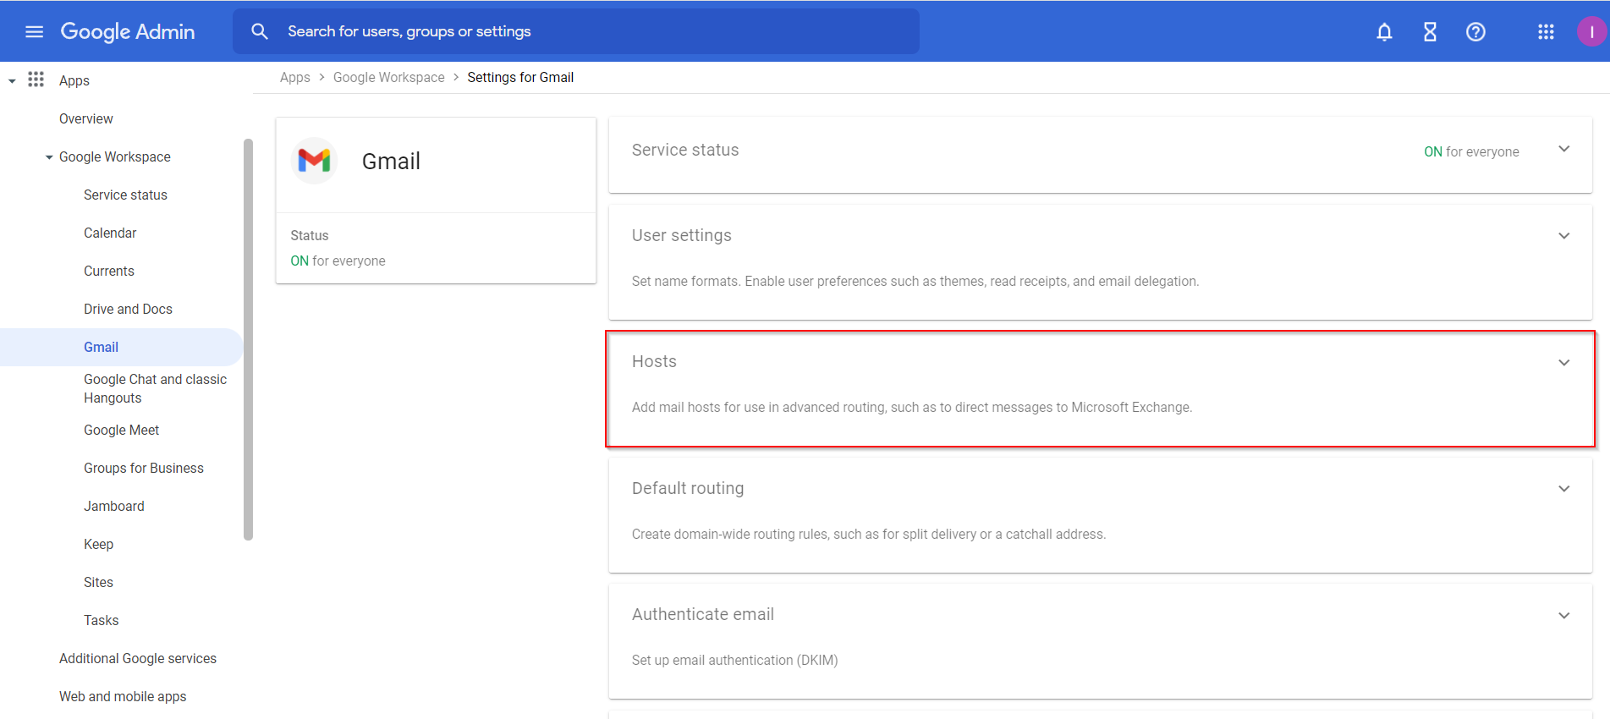1610x719 pixels.
Task: Expand the Hosts section chevron
Action: click(x=1563, y=363)
